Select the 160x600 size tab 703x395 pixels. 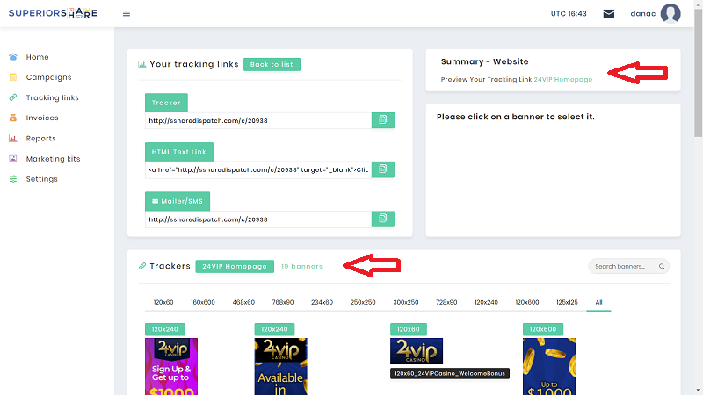coord(203,302)
